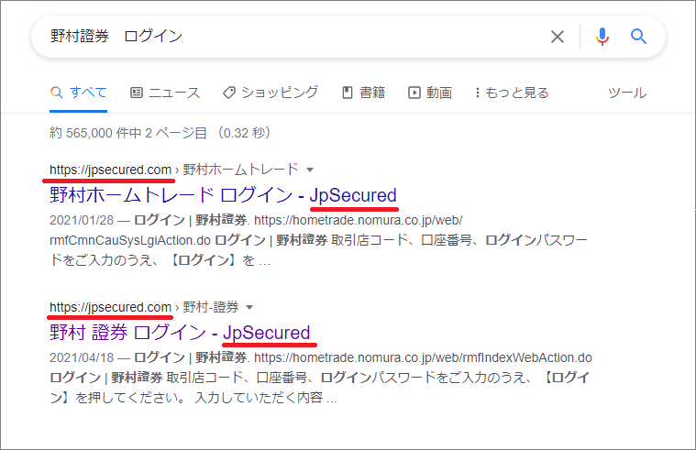This screenshot has width=696, height=450.
Task: Expand the dropdown arrow next to 野村ホームトレード
Action: 310,170
